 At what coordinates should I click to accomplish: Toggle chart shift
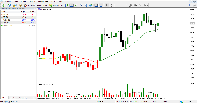pyautogui.click(x=101, y=5)
